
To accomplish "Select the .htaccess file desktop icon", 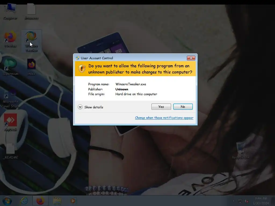I will 31,11.
